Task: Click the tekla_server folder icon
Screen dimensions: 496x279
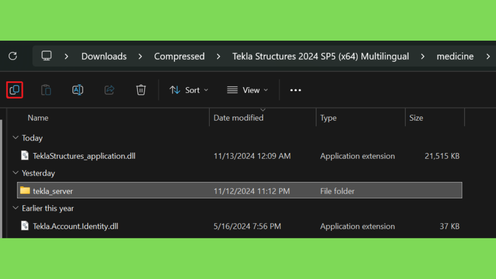Action: (25, 190)
